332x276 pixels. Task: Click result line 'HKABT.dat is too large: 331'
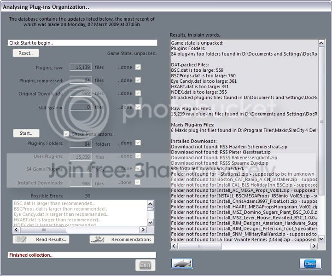[x=200, y=87]
